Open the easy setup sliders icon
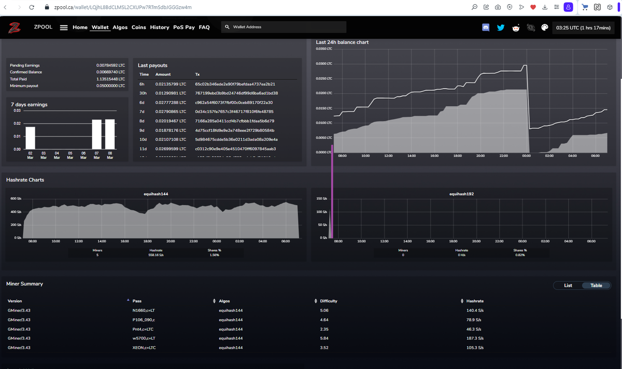Image resolution: width=622 pixels, height=369 pixels. [556, 7]
